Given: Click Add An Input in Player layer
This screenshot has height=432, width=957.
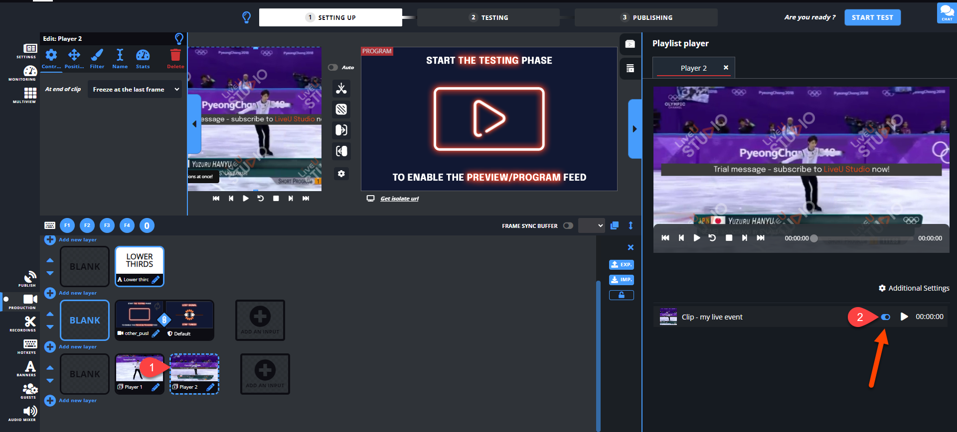Looking at the screenshot, I should pyautogui.click(x=265, y=374).
